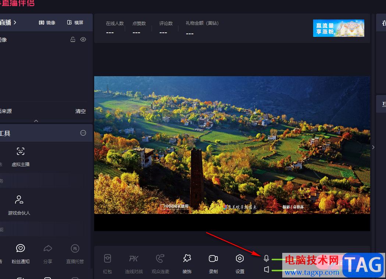
Task: Click the 礼物金额 (黄钻) stat
Action: pyautogui.click(x=202, y=28)
